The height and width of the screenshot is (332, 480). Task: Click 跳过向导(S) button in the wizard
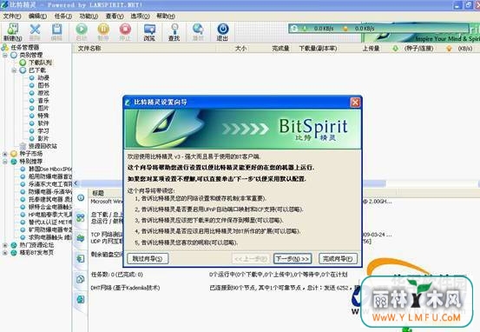pos(148,258)
